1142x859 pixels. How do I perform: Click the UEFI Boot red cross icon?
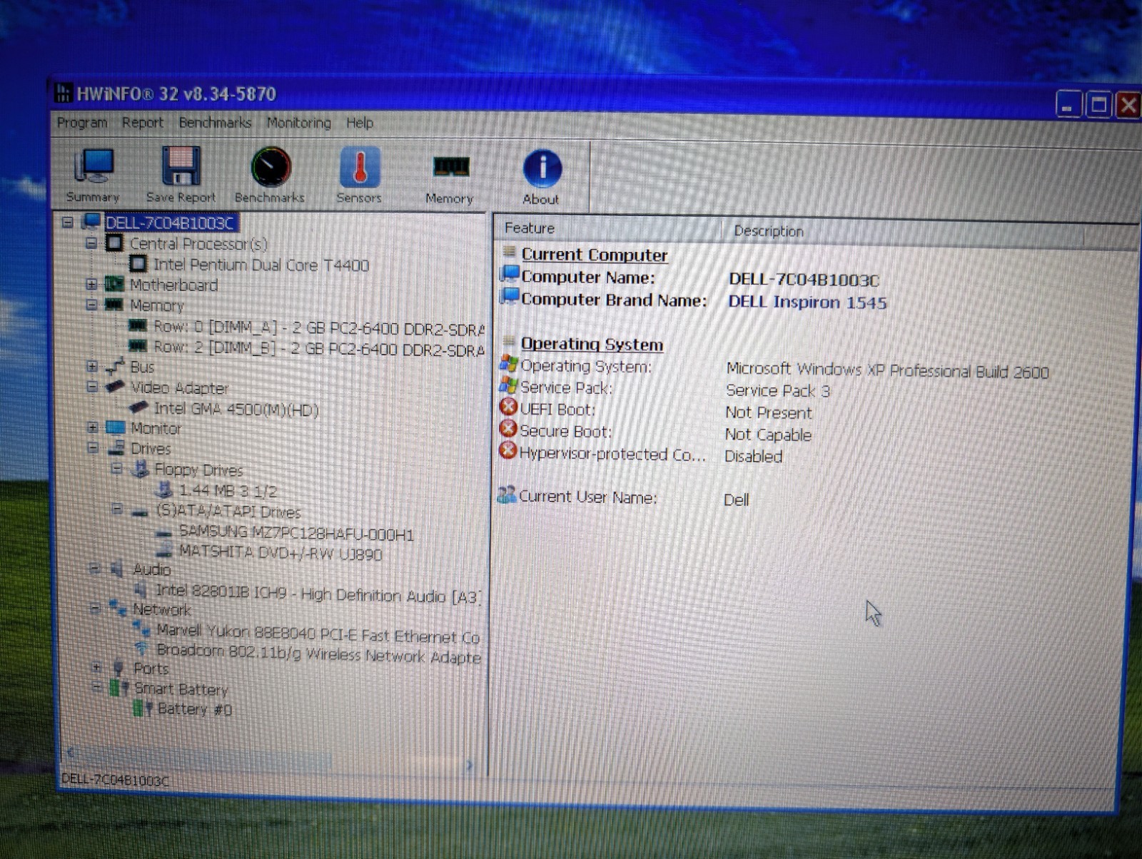[508, 407]
